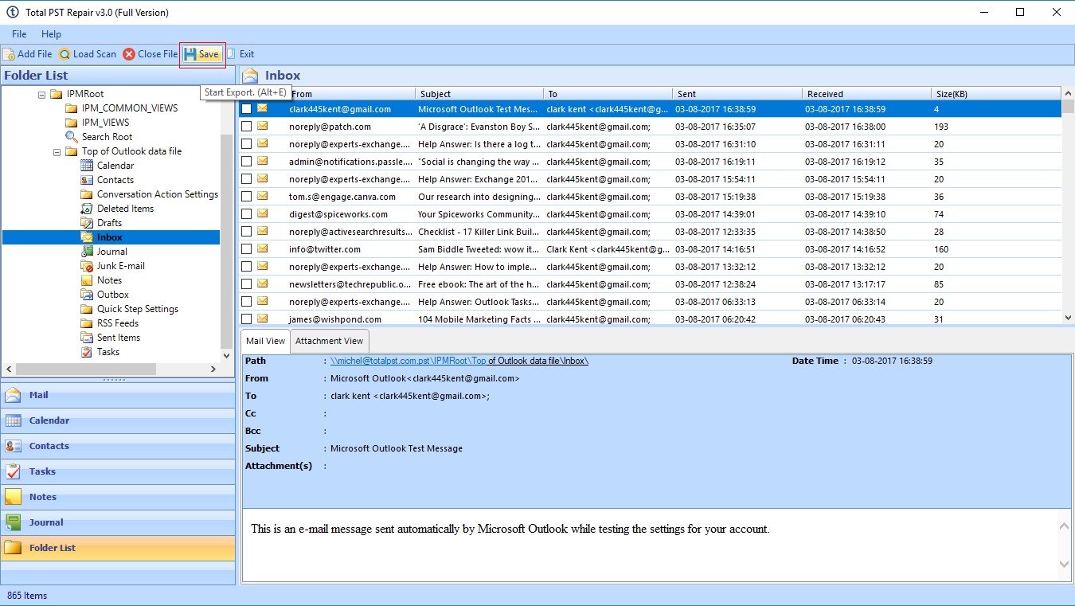This screenshot has height=606, width=1075.
Task: Tick checkbox for tom.s@engage.canva.com email
Action: pos(247,197)
